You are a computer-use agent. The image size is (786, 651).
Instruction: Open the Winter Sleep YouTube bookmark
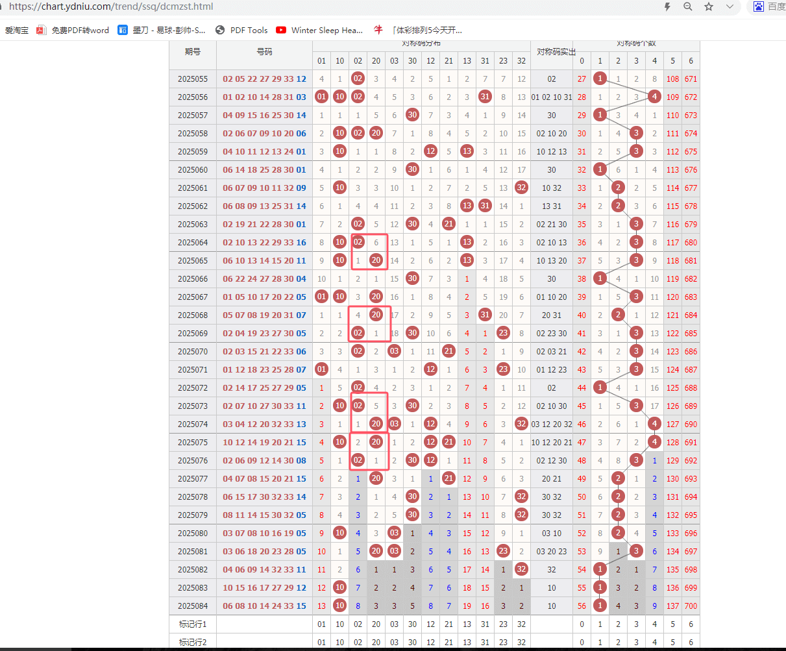point(319,30)
